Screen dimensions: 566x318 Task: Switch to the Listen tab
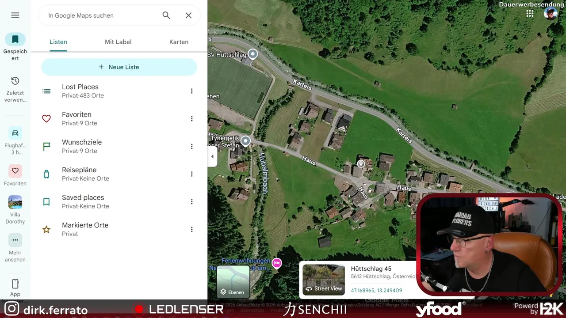[x=58, y=42]
